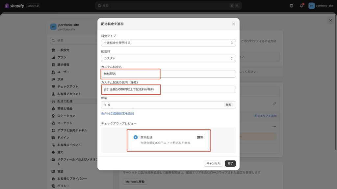
Task: Close the 配送料金を追加 dialog with X
Action: point(234,24)
